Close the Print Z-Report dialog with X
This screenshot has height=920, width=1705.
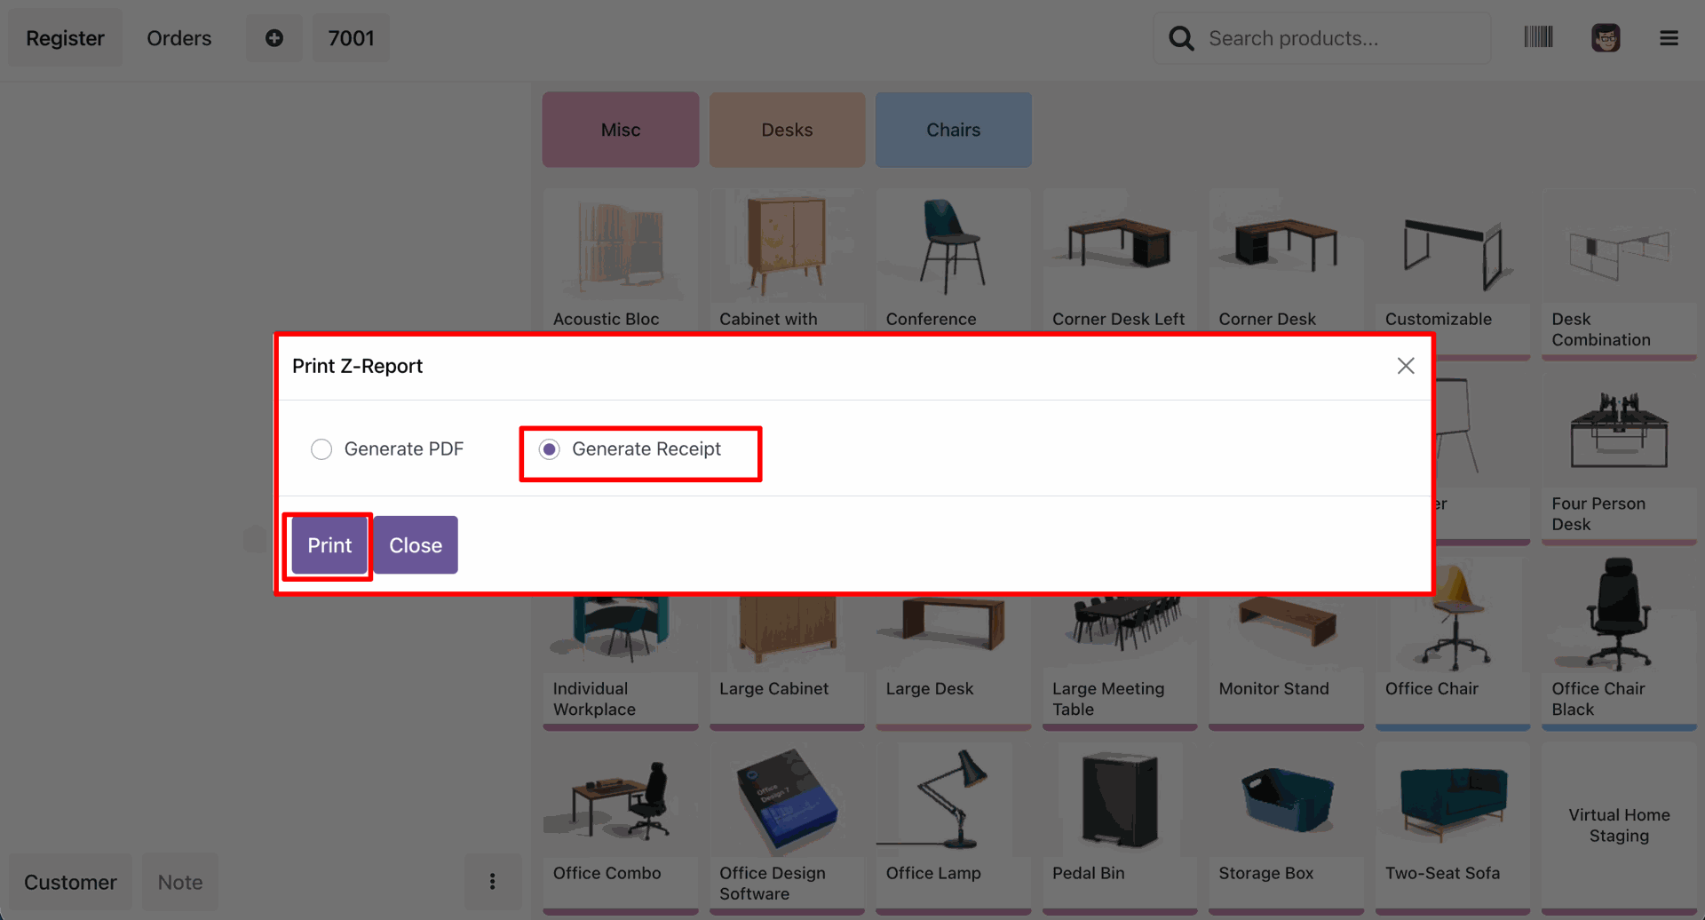(x=1405, y=366)
